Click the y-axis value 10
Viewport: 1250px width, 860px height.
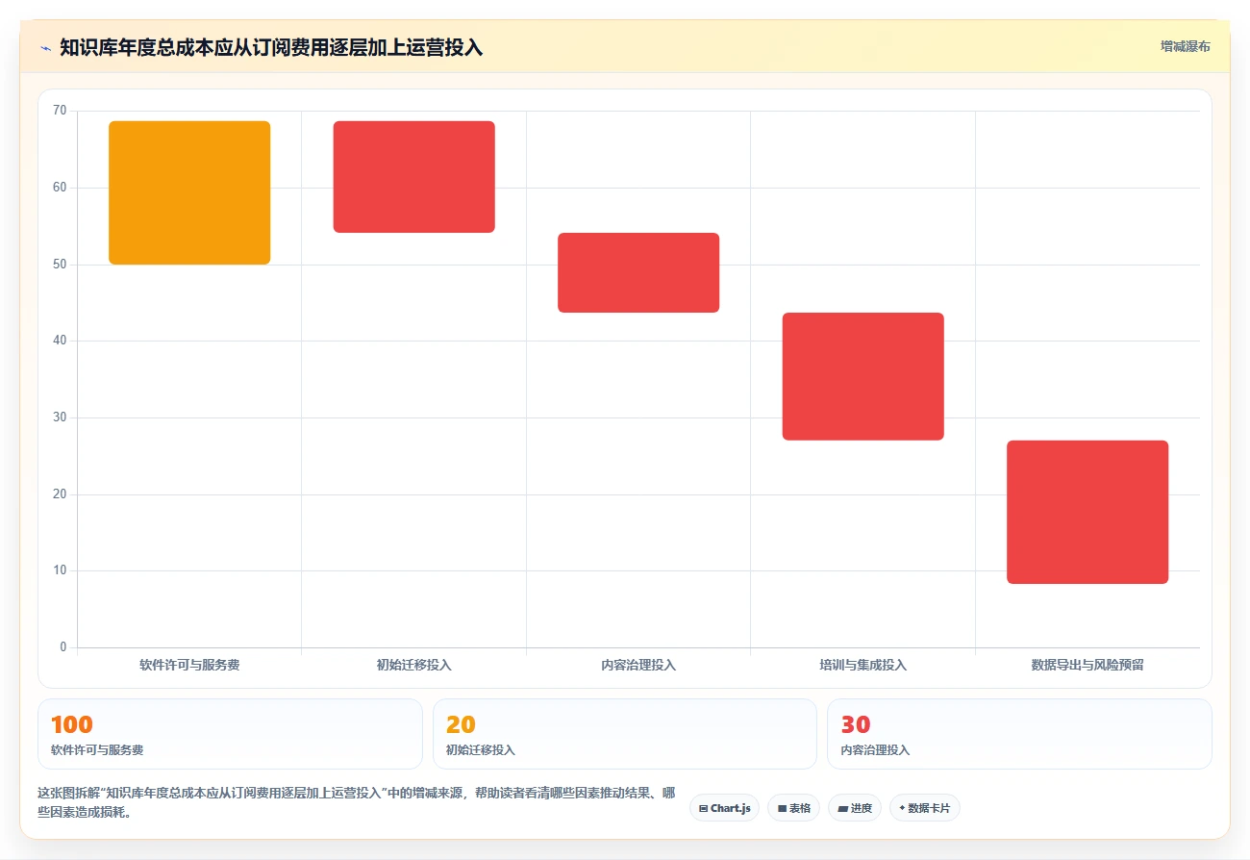(x=60, y=570)
